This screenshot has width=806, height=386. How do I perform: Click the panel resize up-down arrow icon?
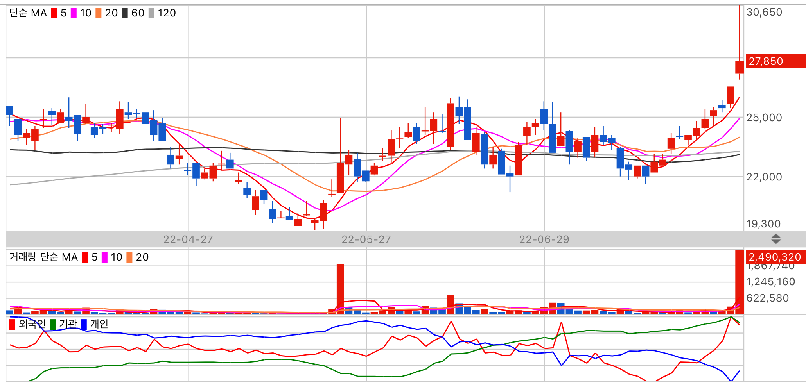(776, 239)
